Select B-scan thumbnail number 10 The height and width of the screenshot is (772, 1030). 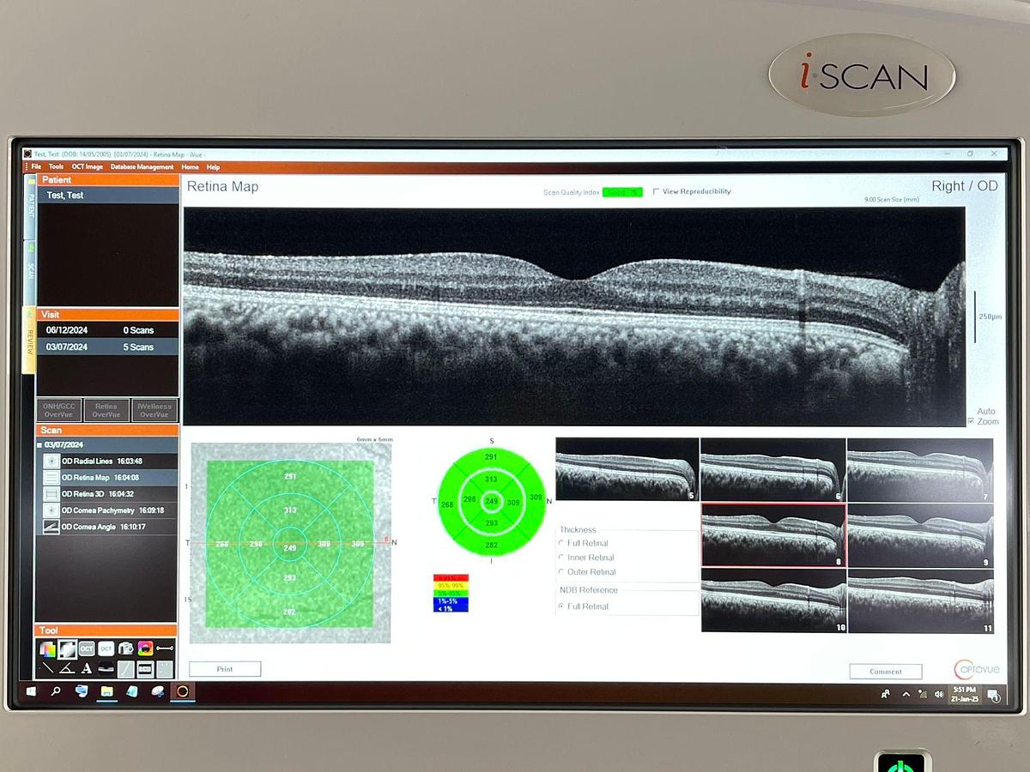pyautogui.click(x=774, y=601)
